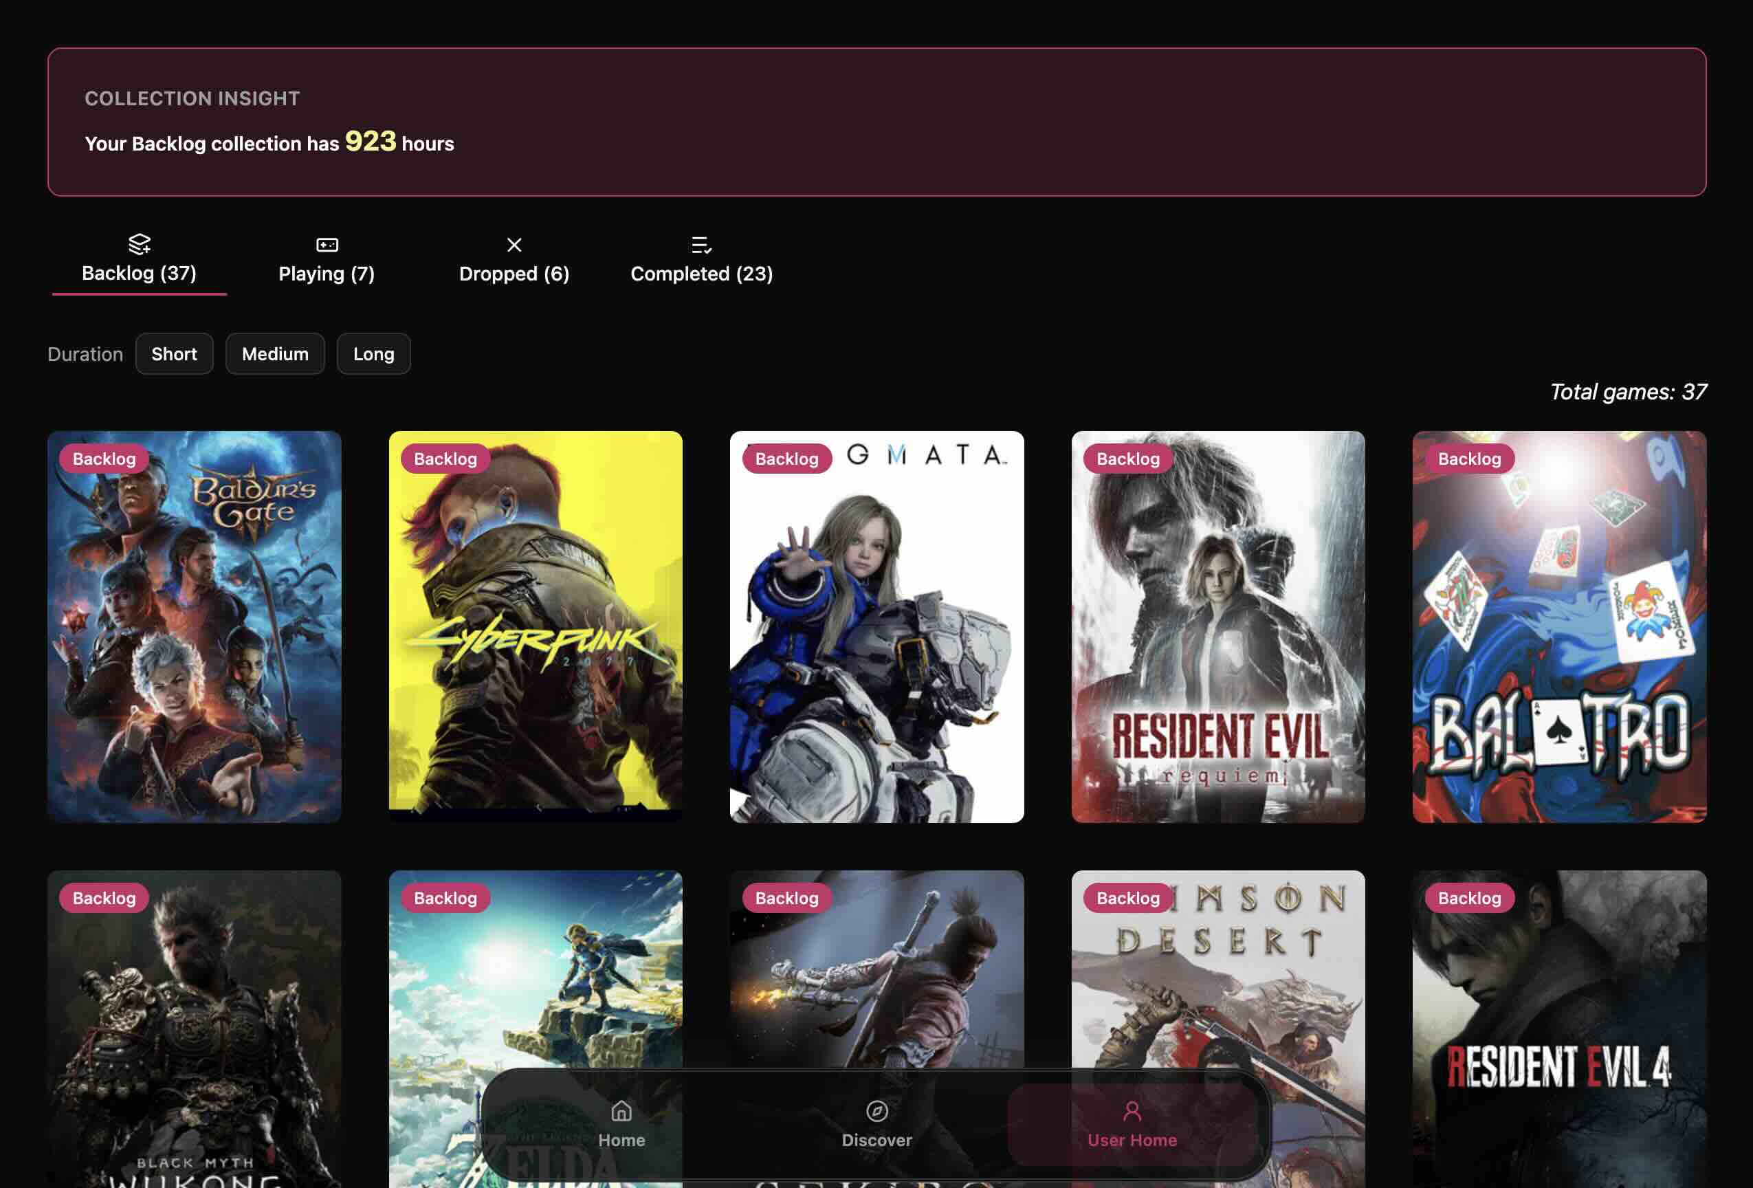Viewport: 1753px width, 1188px height.
Task: Open Resident Evil Requiem cover
Action: (x=1218, y=627)
